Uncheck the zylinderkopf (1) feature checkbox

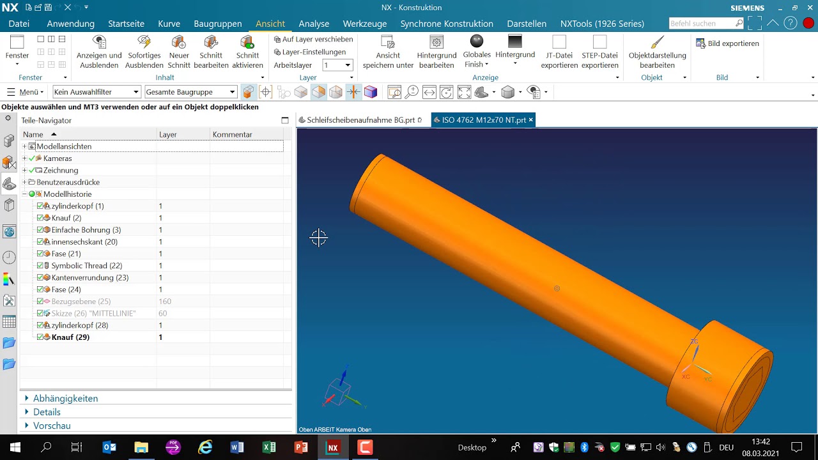click(x=40, y=206)
